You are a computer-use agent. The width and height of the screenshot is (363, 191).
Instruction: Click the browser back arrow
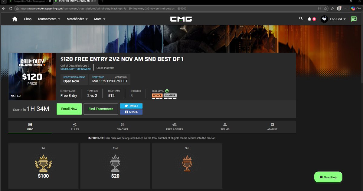(4, 8)
